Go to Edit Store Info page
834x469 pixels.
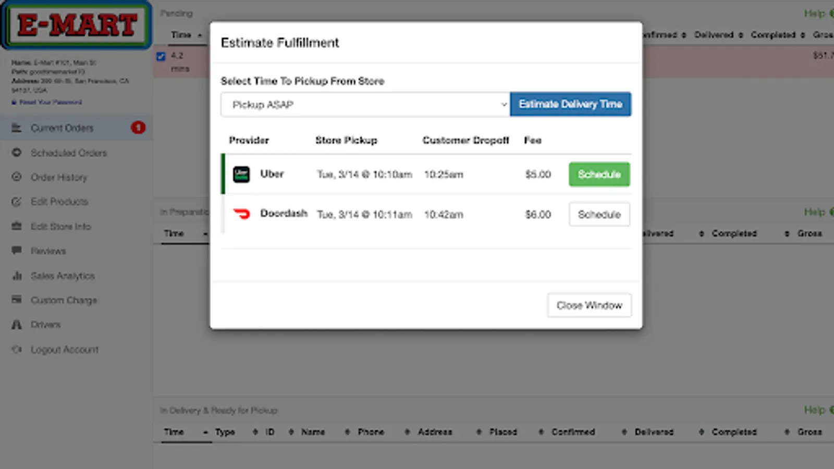pos(60,227)
